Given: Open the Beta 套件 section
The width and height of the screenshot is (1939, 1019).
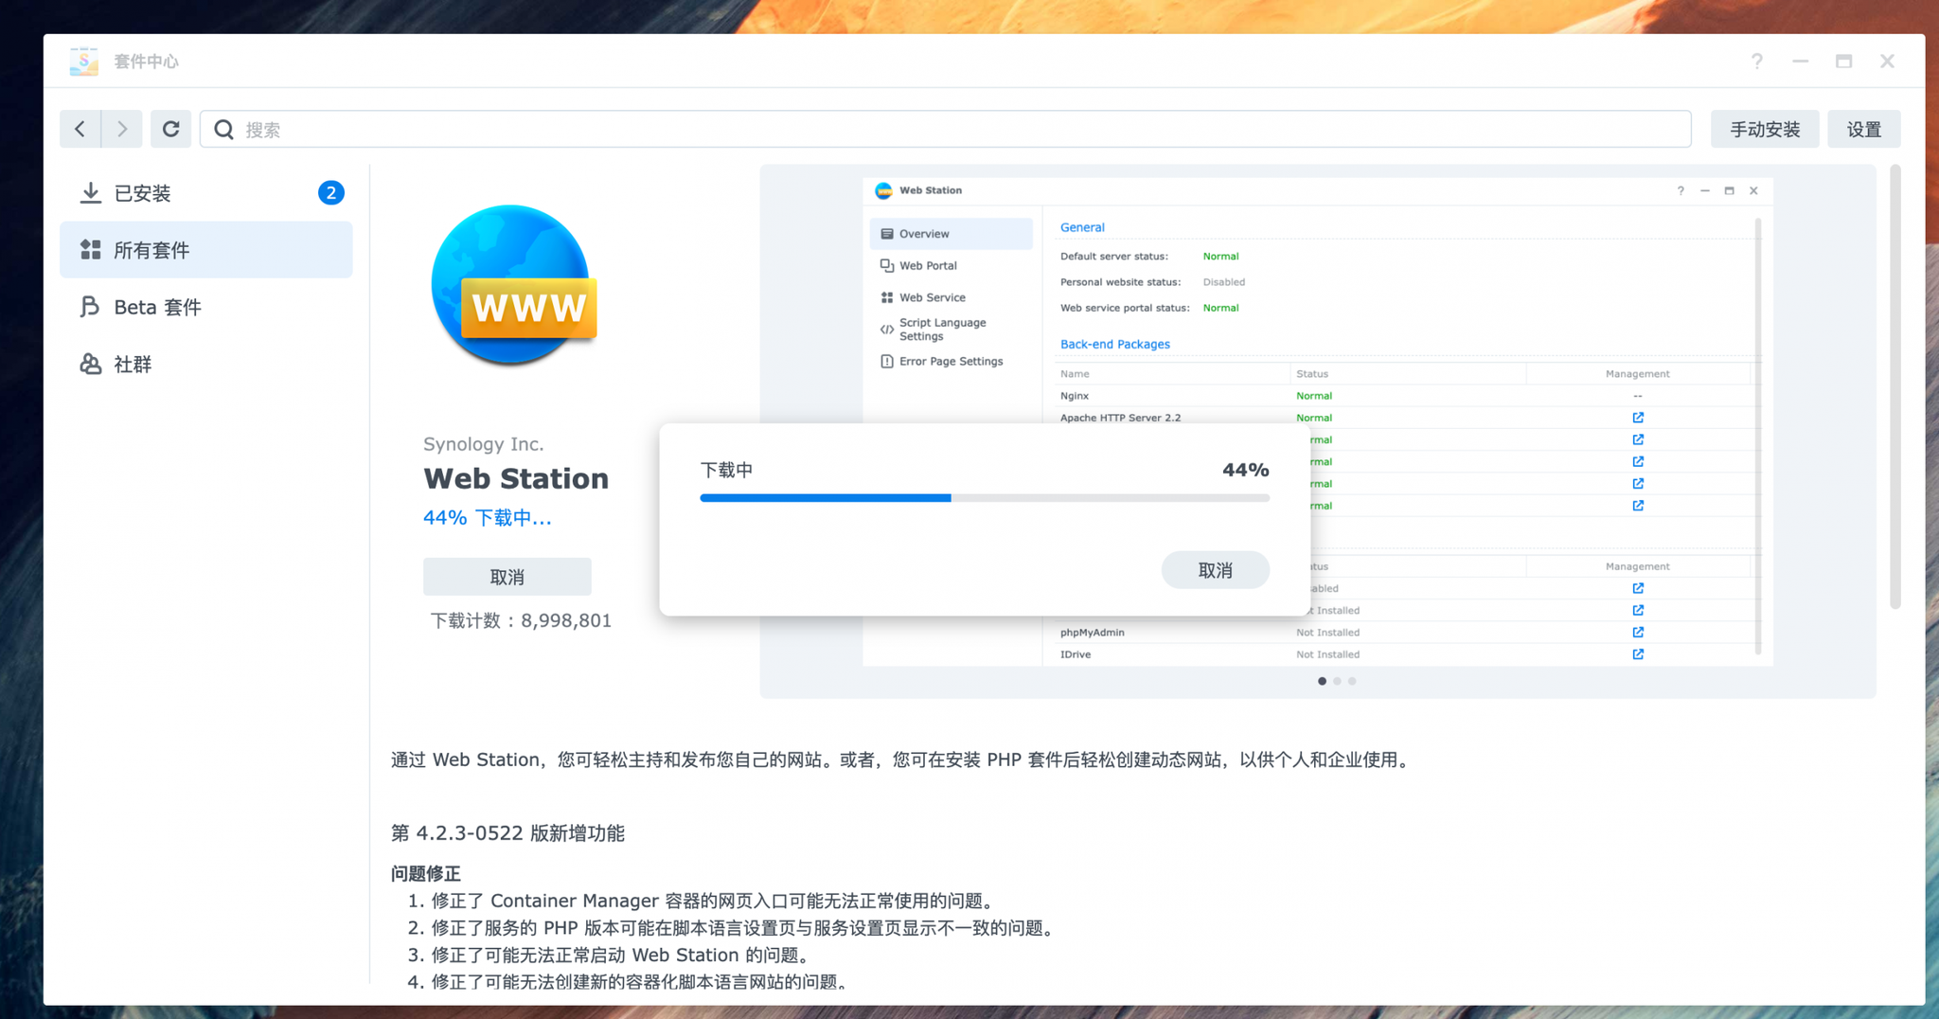Looking at the screenshot, I should (x=206, y=307).
